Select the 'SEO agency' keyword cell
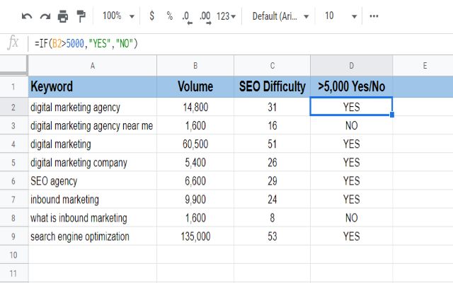The width and height of the screenshot is (453, 283). click(x=92, y=181)
